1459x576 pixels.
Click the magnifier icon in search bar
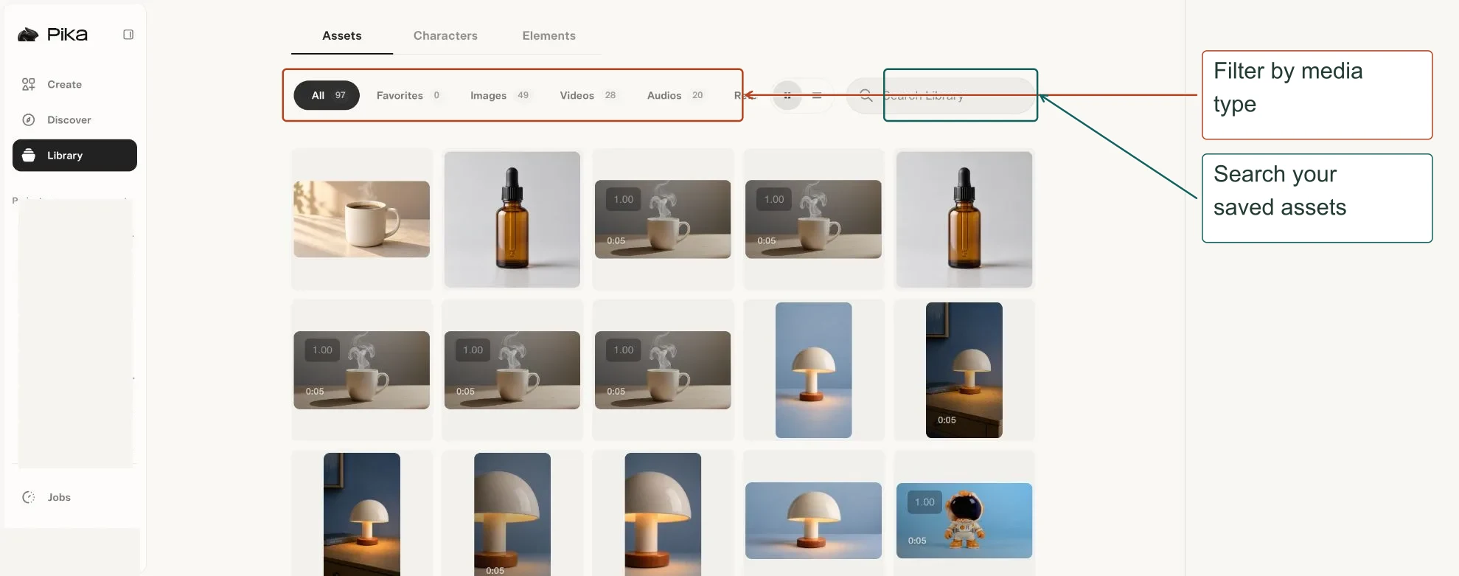(866, 95)
